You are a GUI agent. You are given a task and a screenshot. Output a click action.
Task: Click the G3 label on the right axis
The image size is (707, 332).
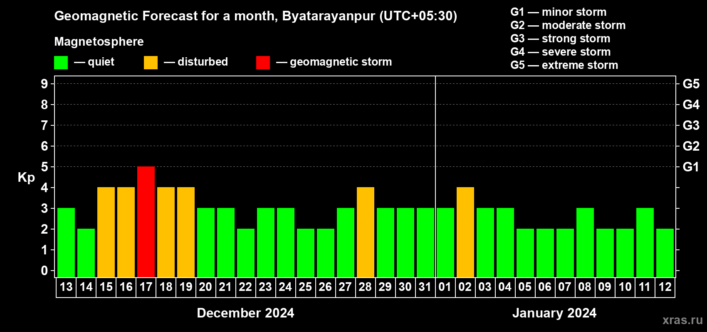[x=691, y=125]
